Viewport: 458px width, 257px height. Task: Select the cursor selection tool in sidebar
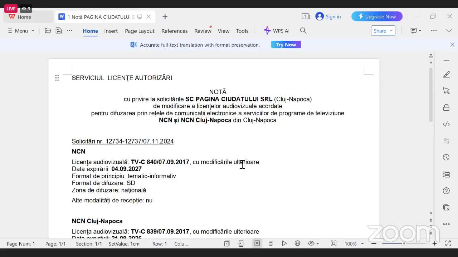tap(446, 91)
